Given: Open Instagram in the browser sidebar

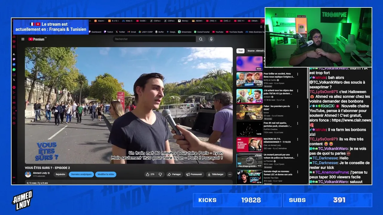Looking at the screenshot, I should click(14, 75).
